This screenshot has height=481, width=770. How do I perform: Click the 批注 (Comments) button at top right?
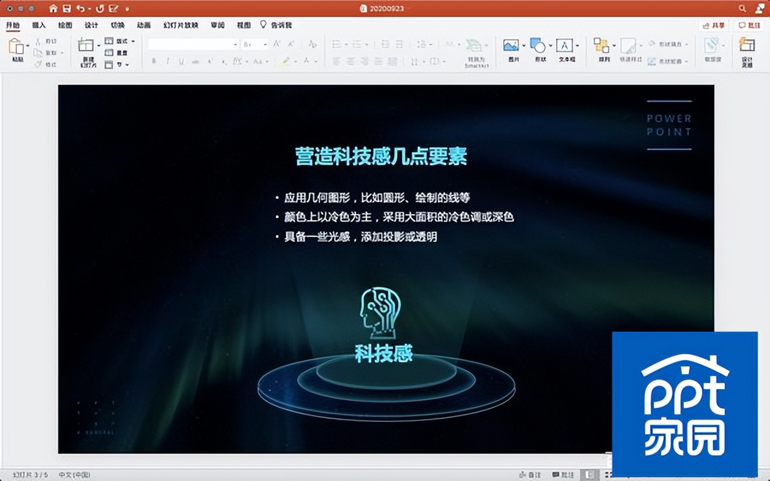click(x=750, y=25)
